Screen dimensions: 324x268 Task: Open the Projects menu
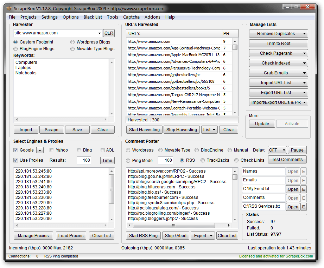pos(28,17)
